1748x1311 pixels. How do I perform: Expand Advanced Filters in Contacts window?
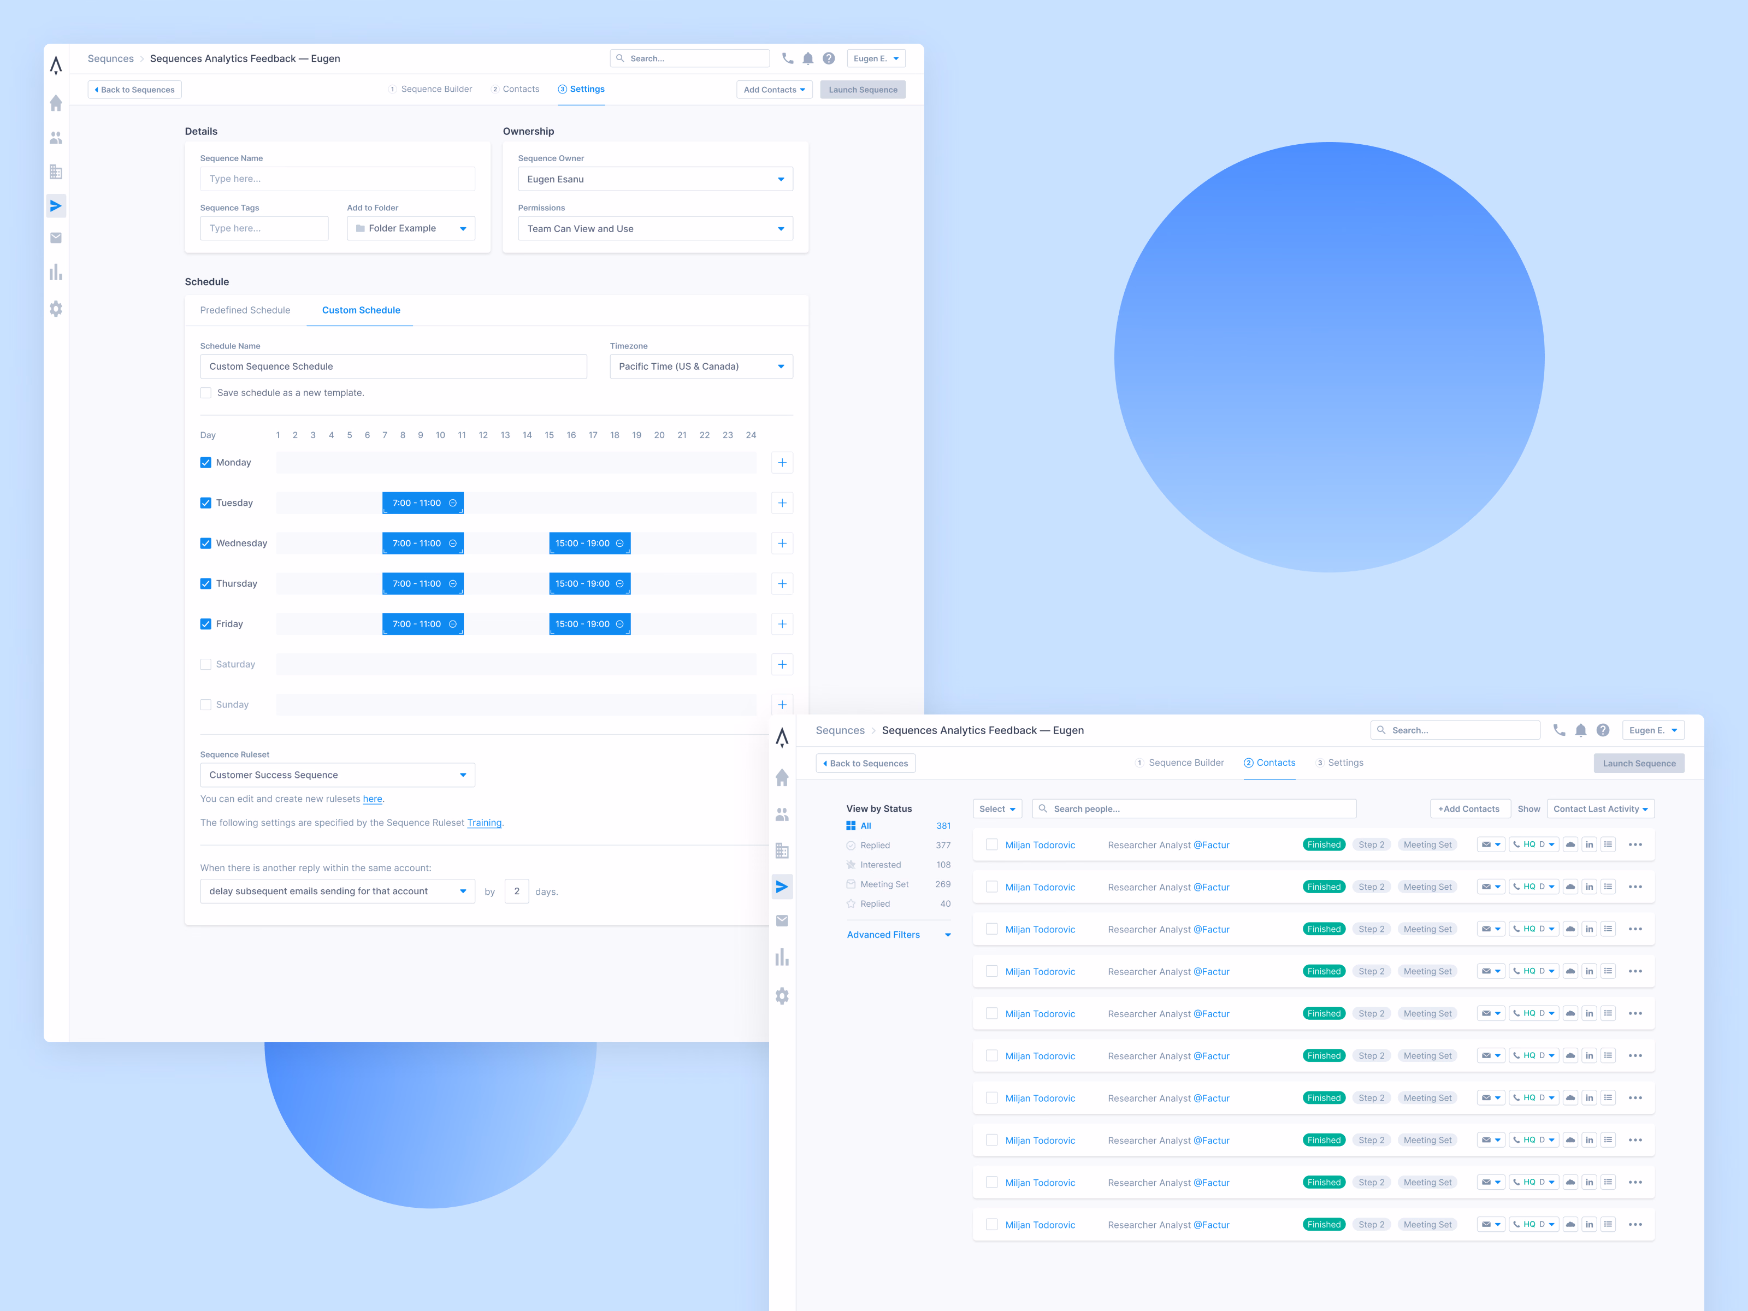click(899, 934)
